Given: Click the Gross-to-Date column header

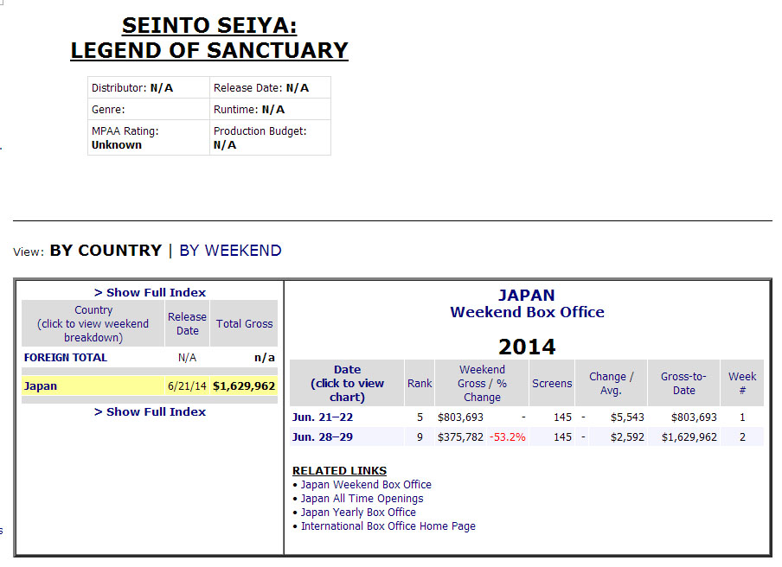Looking at the screenshot, I should [x=683, y=383].
